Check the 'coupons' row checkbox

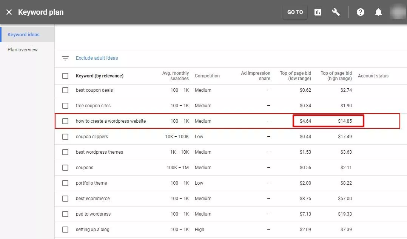pos(65,168)
